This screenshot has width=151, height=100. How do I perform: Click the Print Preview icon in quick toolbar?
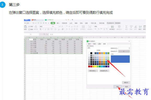click(41, 23)
